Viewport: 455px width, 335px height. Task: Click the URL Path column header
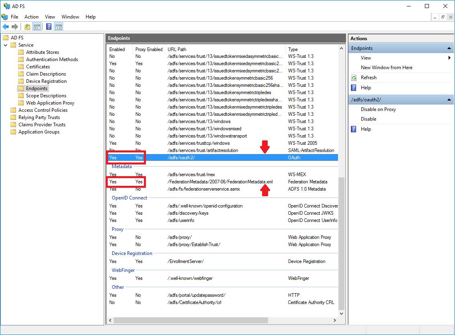click(x=177, y=49)
